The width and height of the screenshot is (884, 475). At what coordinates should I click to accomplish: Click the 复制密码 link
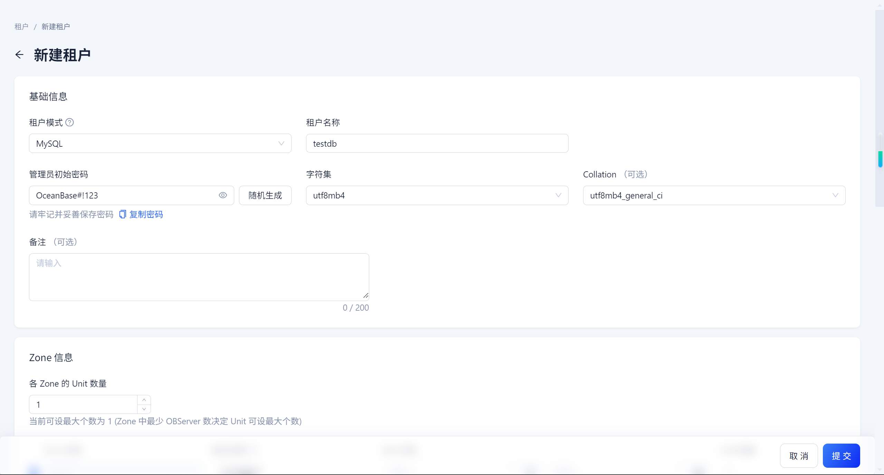point(146,214)
